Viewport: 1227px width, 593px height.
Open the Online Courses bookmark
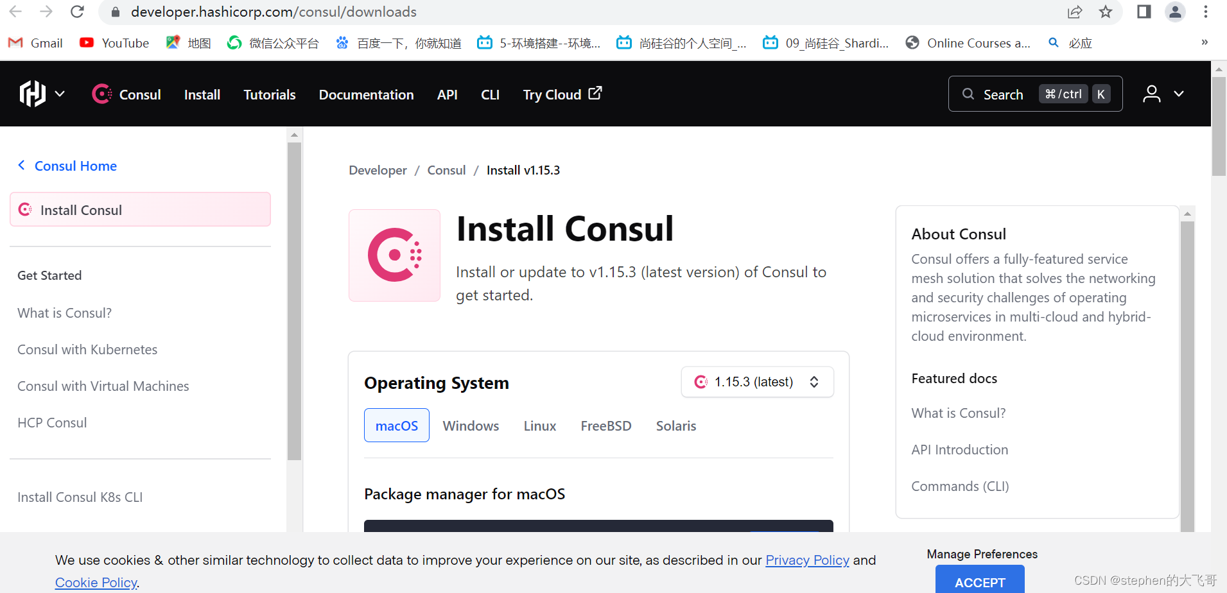[x=968, y=43]
